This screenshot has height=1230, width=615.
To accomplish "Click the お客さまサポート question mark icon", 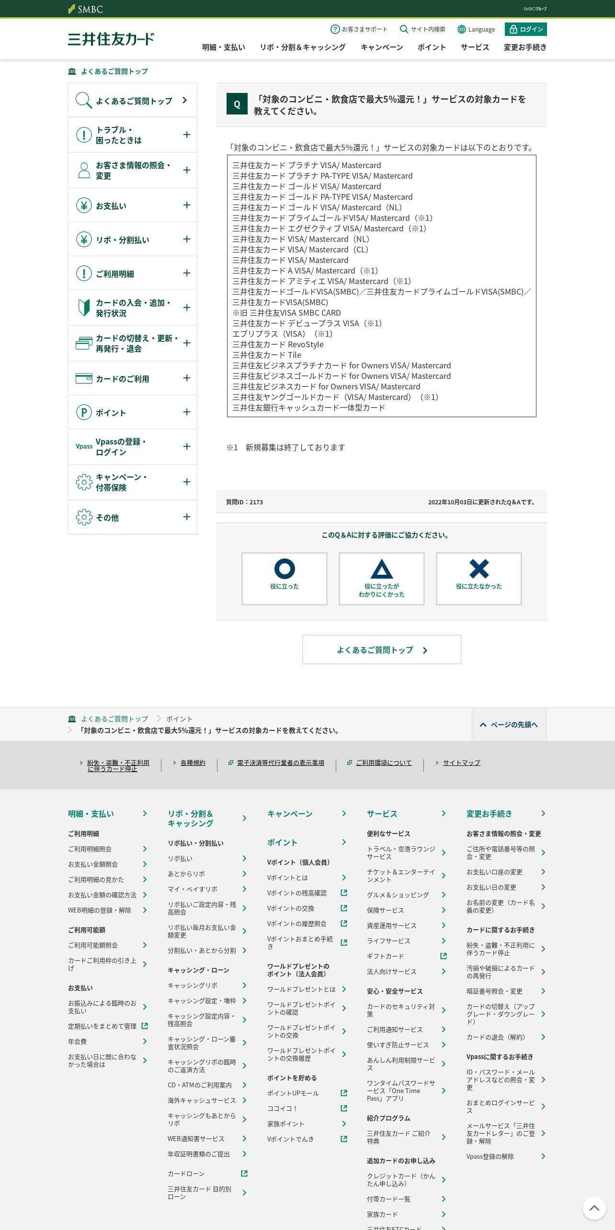I will [x=335, y=29].
